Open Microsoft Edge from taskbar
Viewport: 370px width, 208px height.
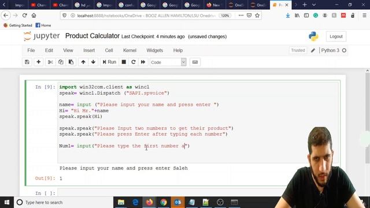[135, 202]
